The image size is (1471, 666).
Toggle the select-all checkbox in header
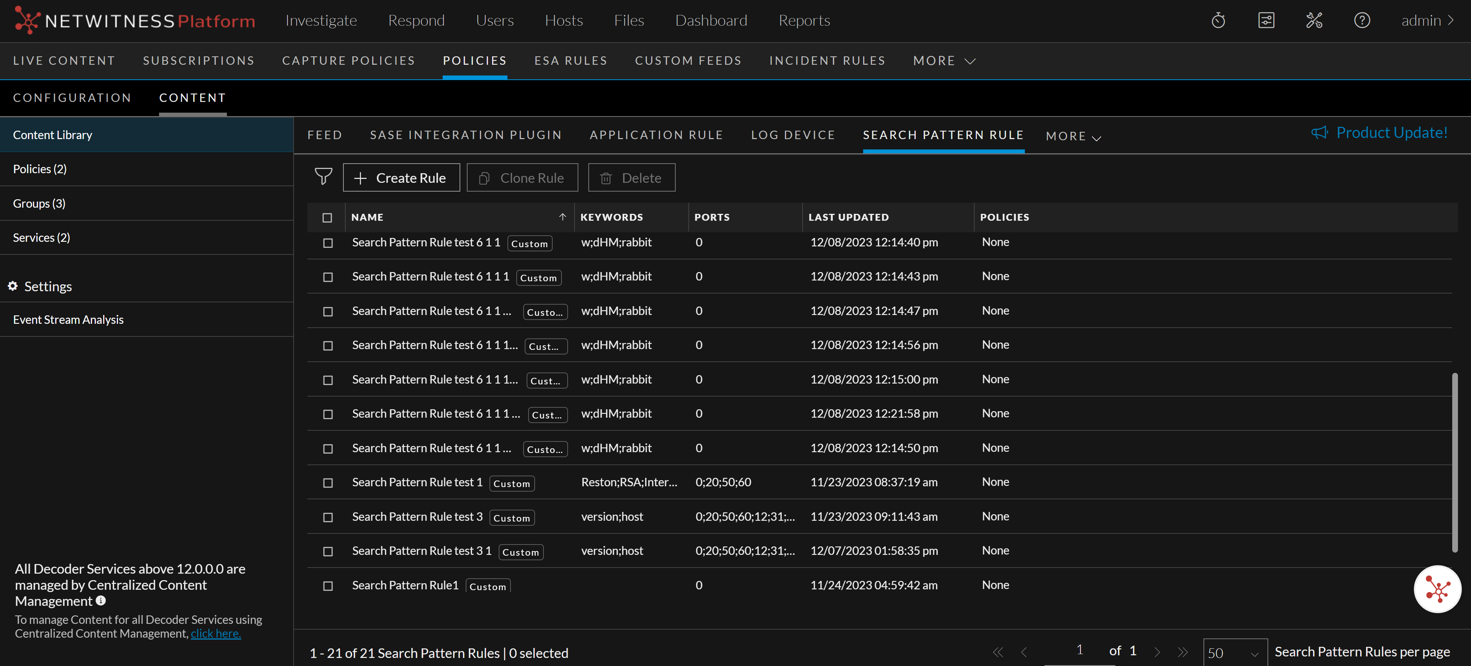coord(327,217)
